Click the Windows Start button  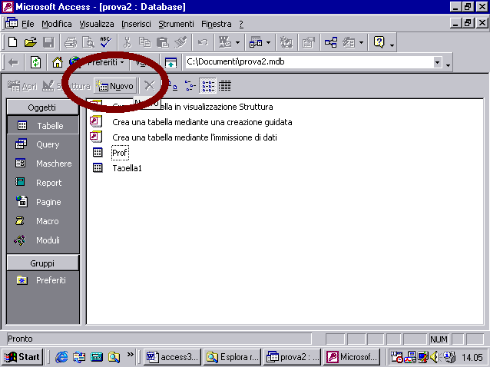pos(22,357)
